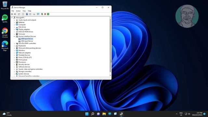Select the Monitors label
The height and width of the screenshot is (117, 208).
22,50
